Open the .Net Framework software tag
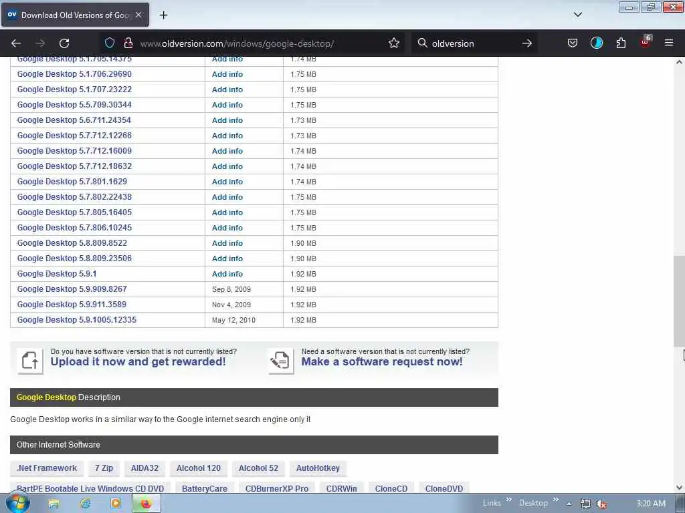Image resolution: width=685 pixels, height=513 pixels. click(x=47, y=468)
